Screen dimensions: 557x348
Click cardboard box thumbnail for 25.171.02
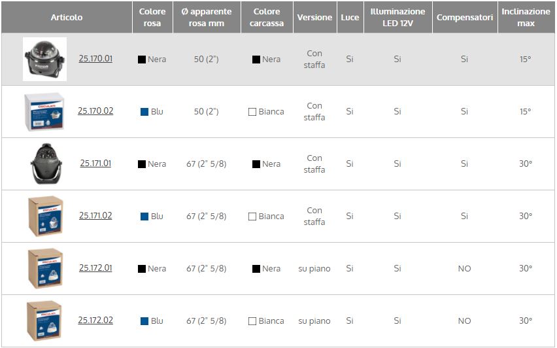[44, 216]
